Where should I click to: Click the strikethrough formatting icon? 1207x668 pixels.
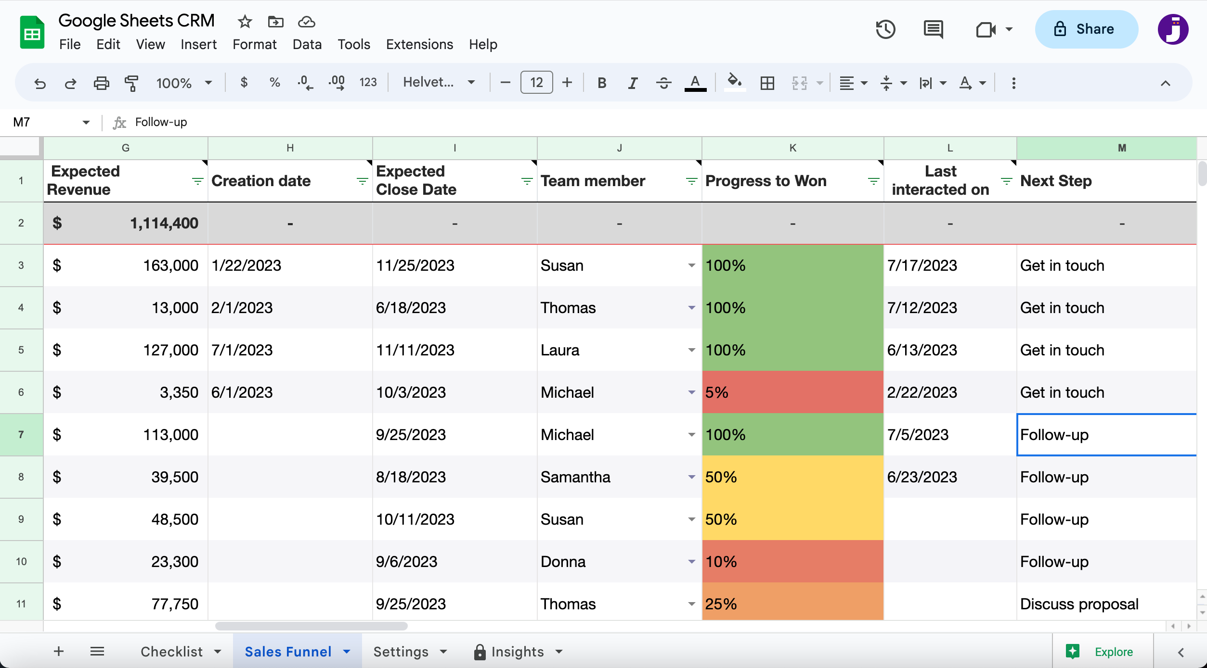click(x=663, y=83)
